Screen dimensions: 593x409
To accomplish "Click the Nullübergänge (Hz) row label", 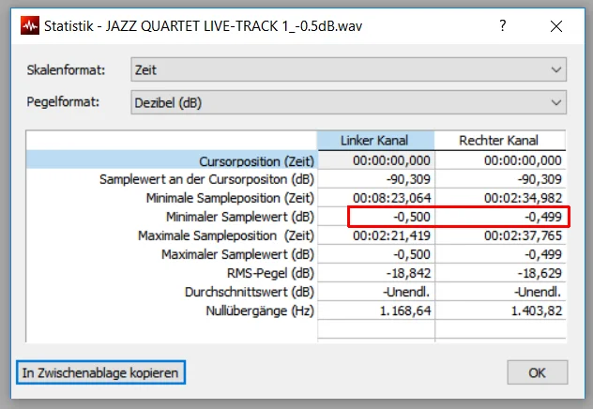I will coord(260,311).
